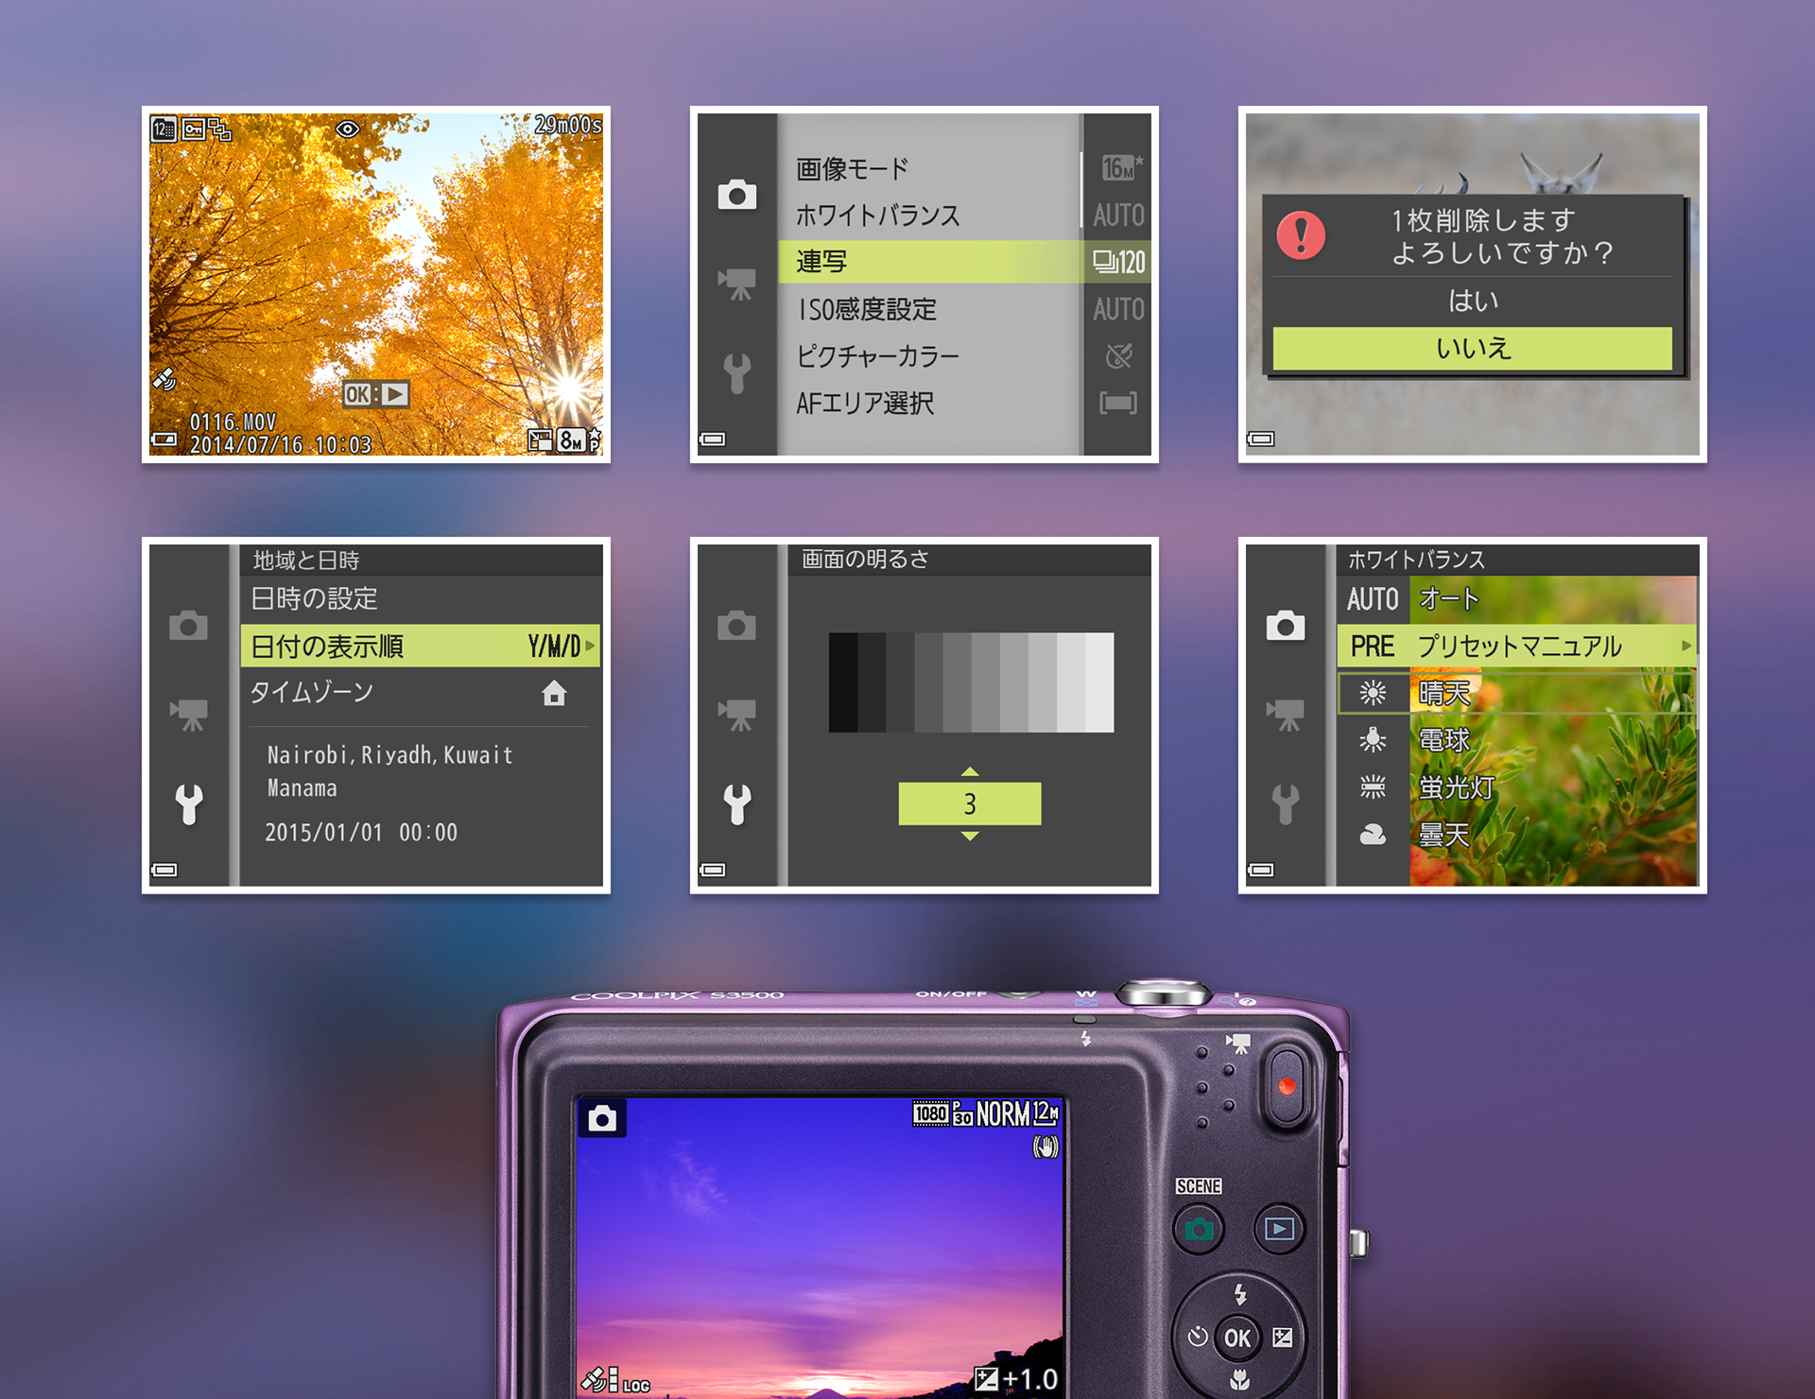
Task: Click 0116.MOV file name
Action: (233, 422)
